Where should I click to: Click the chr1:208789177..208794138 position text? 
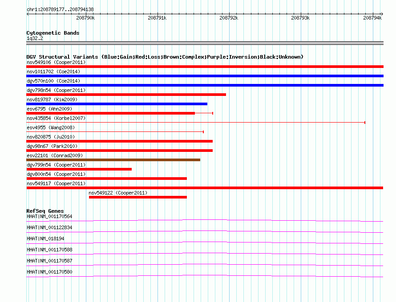tap(60, 10)
